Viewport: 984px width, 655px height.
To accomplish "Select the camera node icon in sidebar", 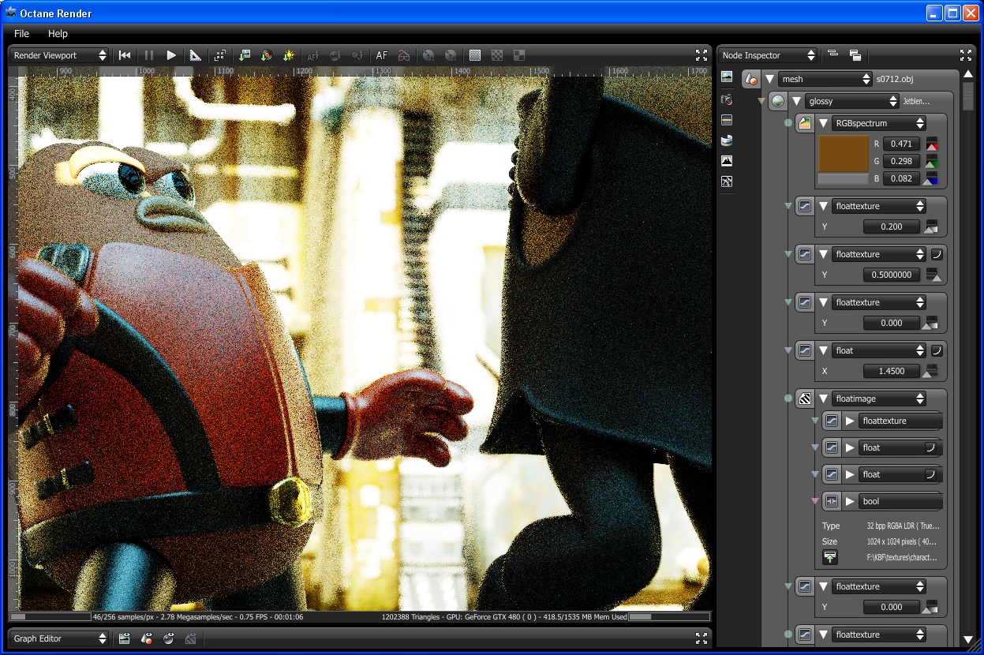I will (x=727, y=99).
